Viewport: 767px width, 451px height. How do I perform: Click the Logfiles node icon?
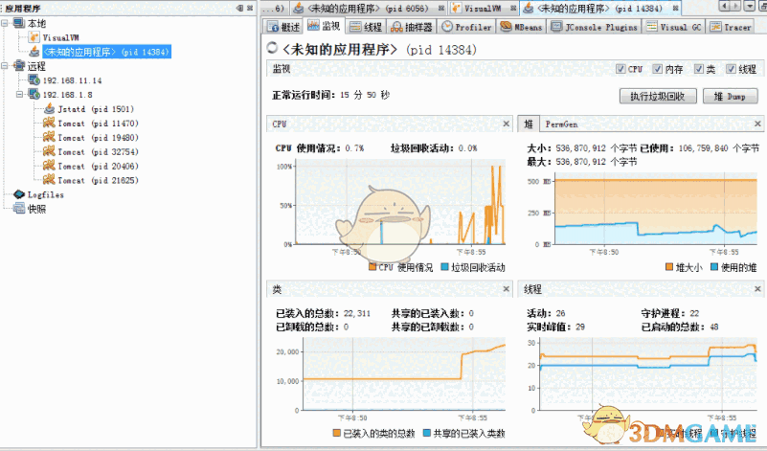pyautogui.click(x=19, y=194)
